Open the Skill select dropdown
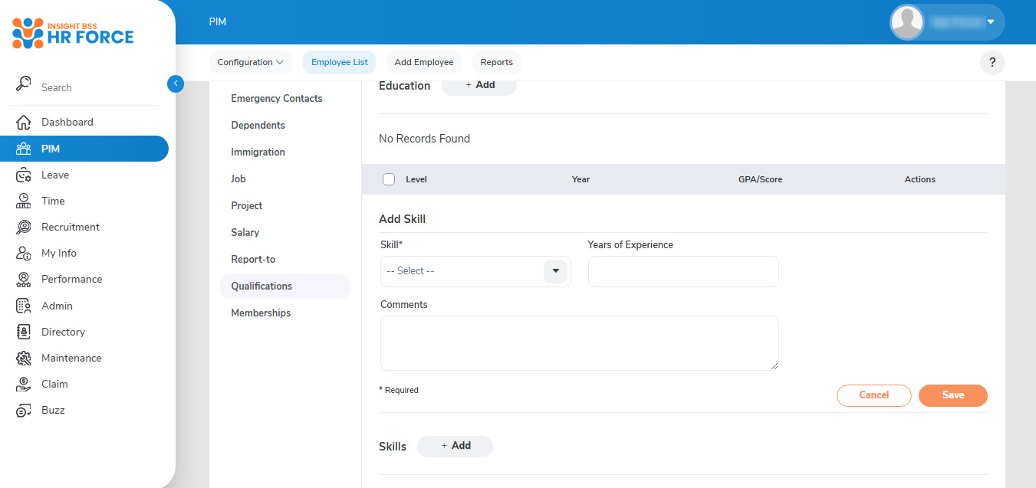 pos(475,271)
